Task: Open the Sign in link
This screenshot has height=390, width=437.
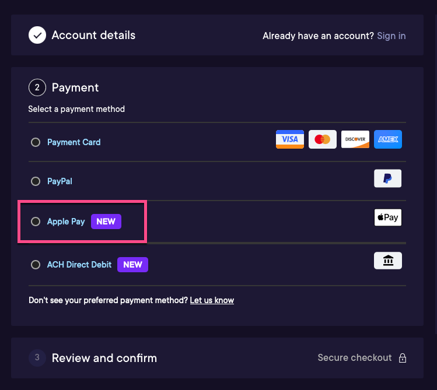Action: 391,36
